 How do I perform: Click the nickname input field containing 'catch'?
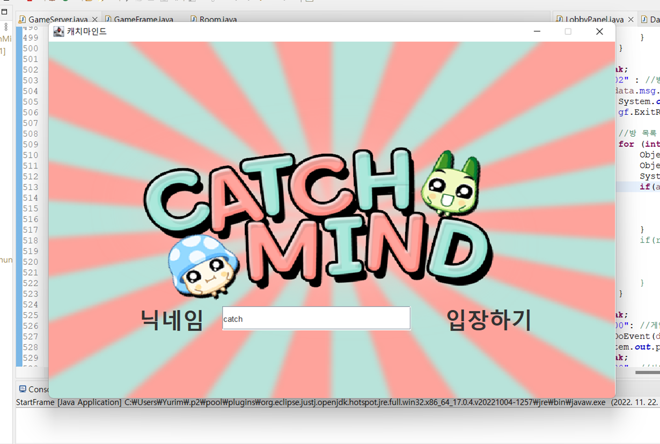(x=316, y=317)
